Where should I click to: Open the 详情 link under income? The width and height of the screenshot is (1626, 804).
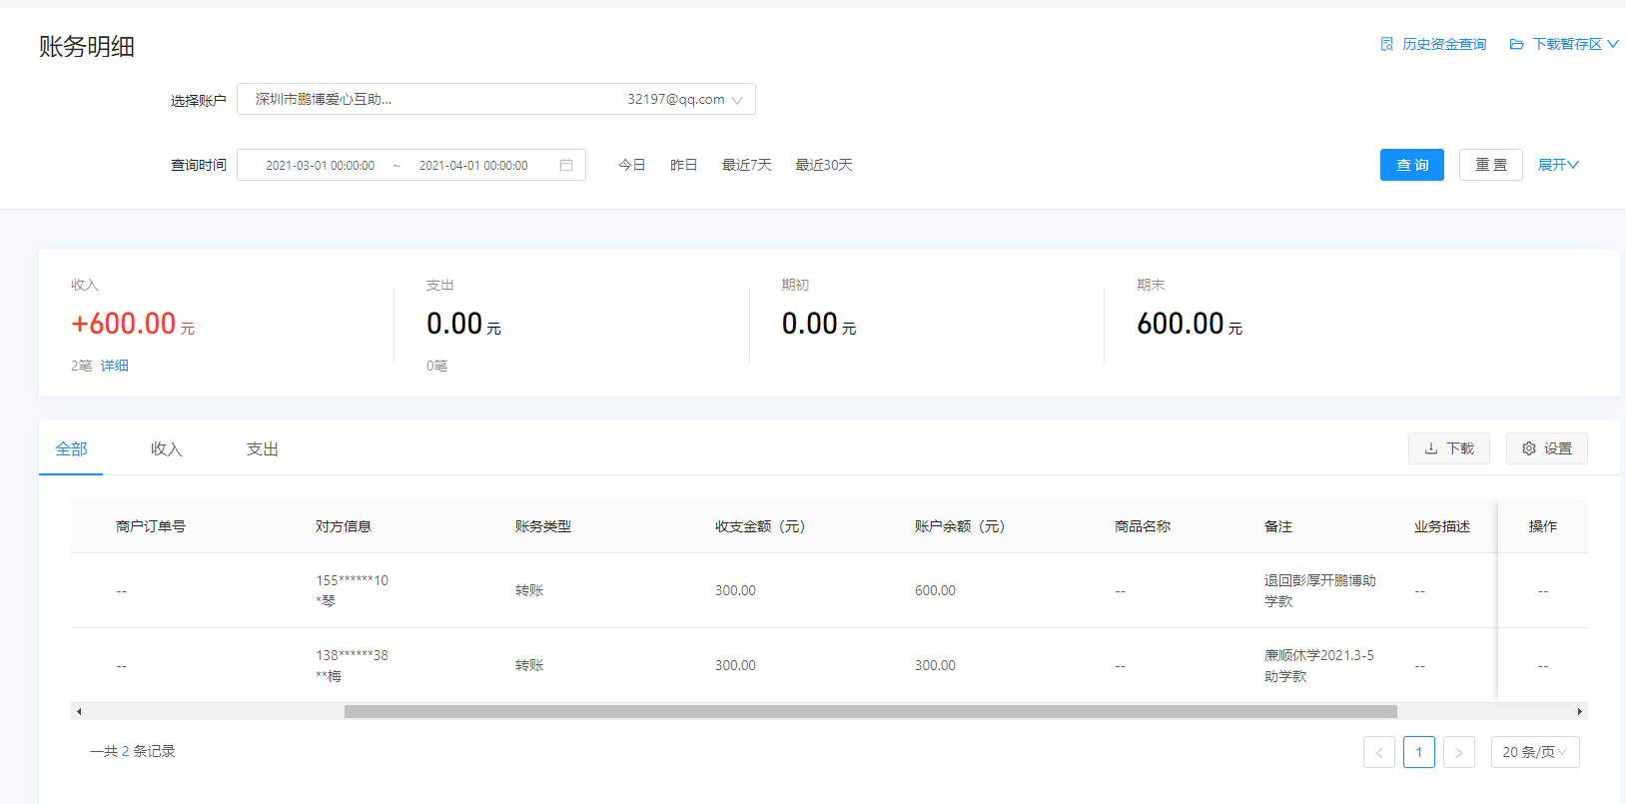(x=114, y=366)
